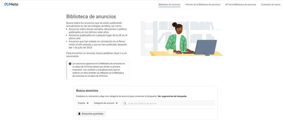Screen dimensions: 283x126
Task: Click the bookmark icon on Búsquedas guardadas
Action: pos(79,114)
